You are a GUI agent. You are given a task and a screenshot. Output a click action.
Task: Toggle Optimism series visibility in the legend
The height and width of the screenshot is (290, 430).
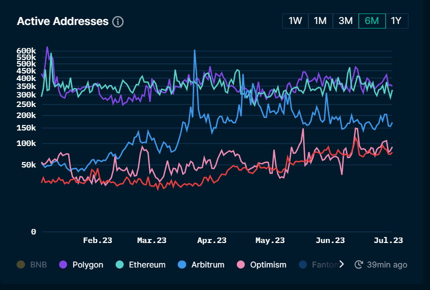(x=261, y=264)
